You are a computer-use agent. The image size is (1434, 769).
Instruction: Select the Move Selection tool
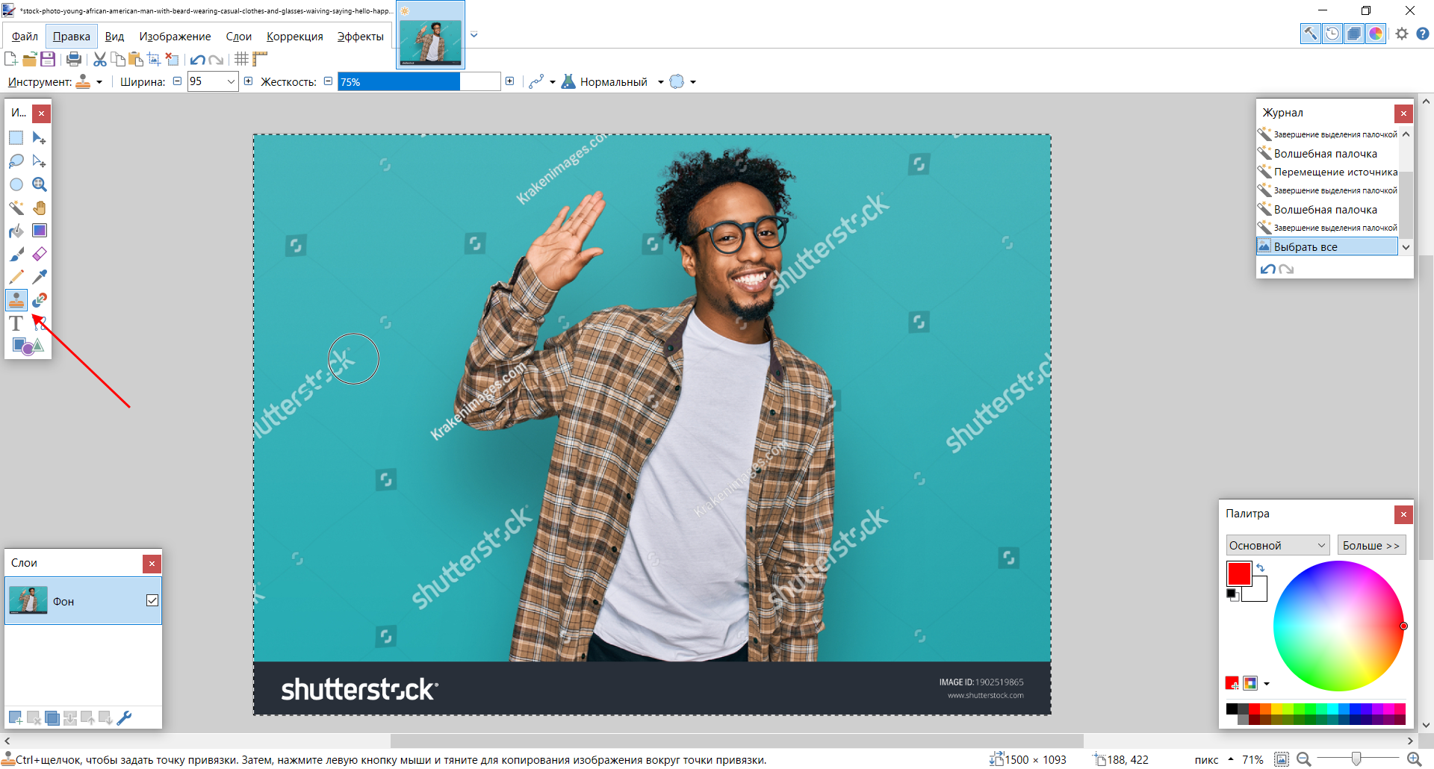(x=40, y=161)
